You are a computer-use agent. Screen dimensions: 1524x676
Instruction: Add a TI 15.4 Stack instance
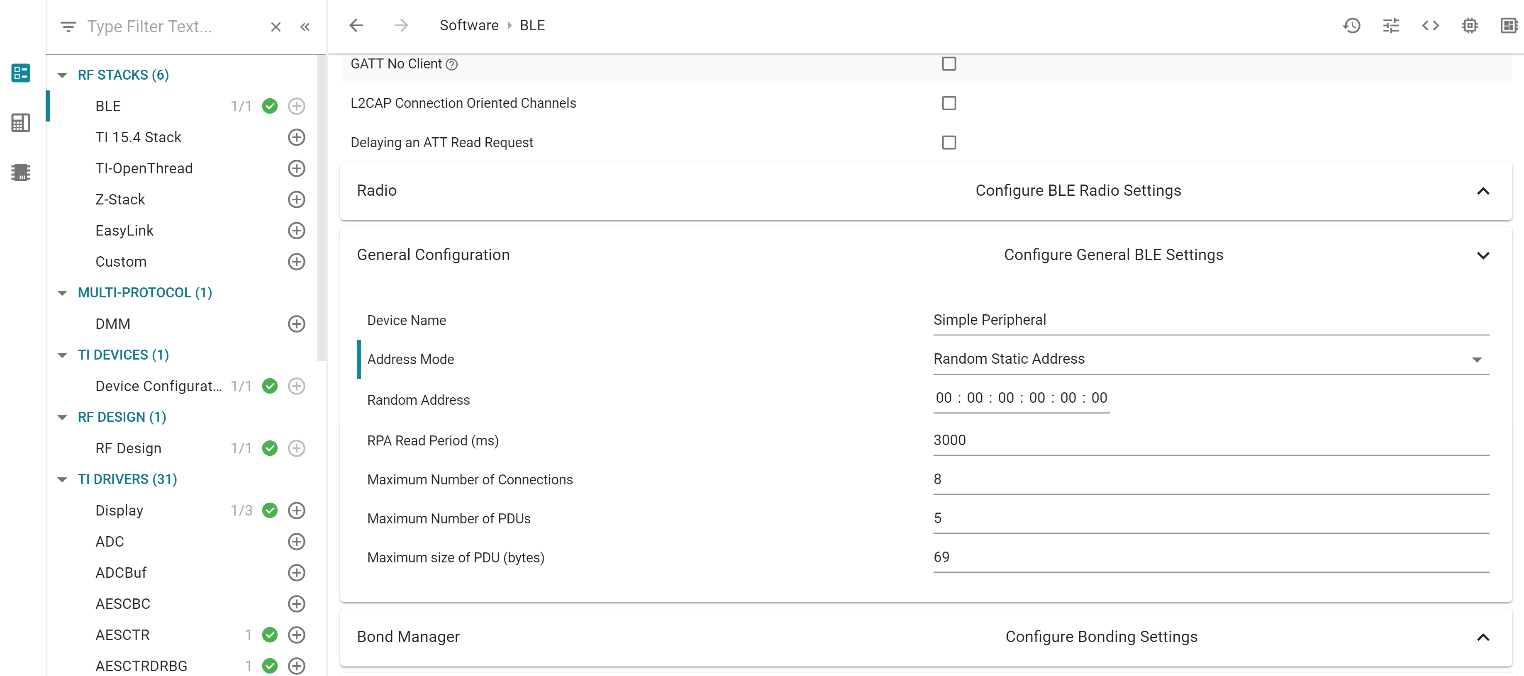[x=296, y=137]
